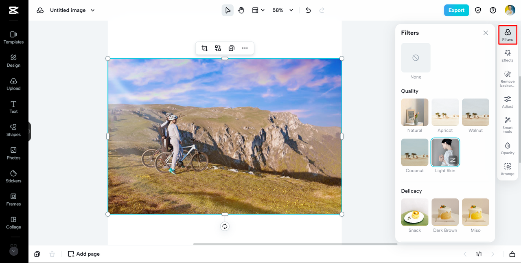Image resolution: width=521 pixels, height=263 pixels.
Task: Open the Stickers sidebar panel
Action: (x=13, y=176)
